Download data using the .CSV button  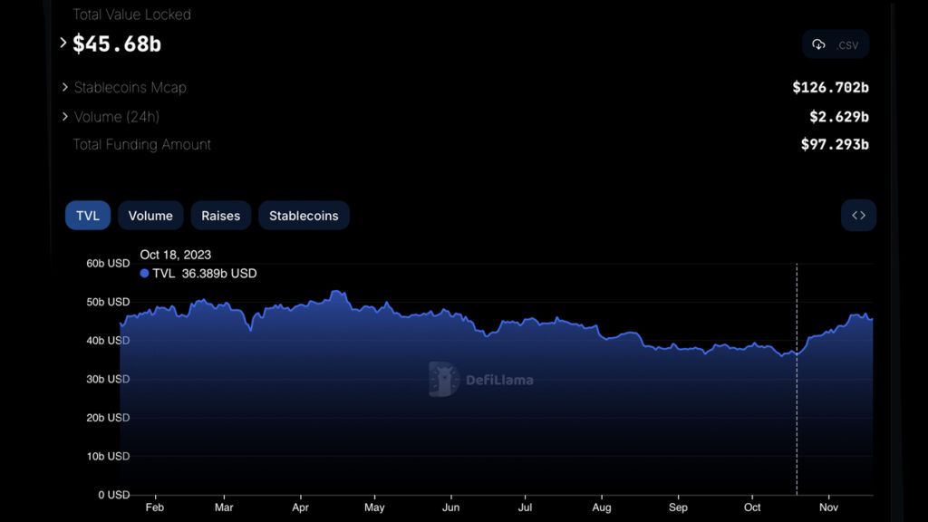(x=835, y=43)
